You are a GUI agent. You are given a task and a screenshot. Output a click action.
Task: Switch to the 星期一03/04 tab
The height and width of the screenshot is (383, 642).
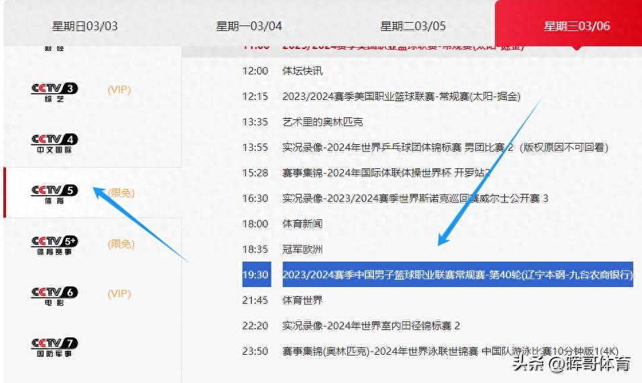pyautogui.click(x=249, y=26)
